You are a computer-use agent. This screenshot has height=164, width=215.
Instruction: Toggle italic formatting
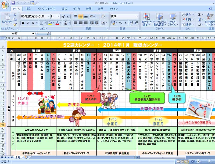(x=28, y=23)
